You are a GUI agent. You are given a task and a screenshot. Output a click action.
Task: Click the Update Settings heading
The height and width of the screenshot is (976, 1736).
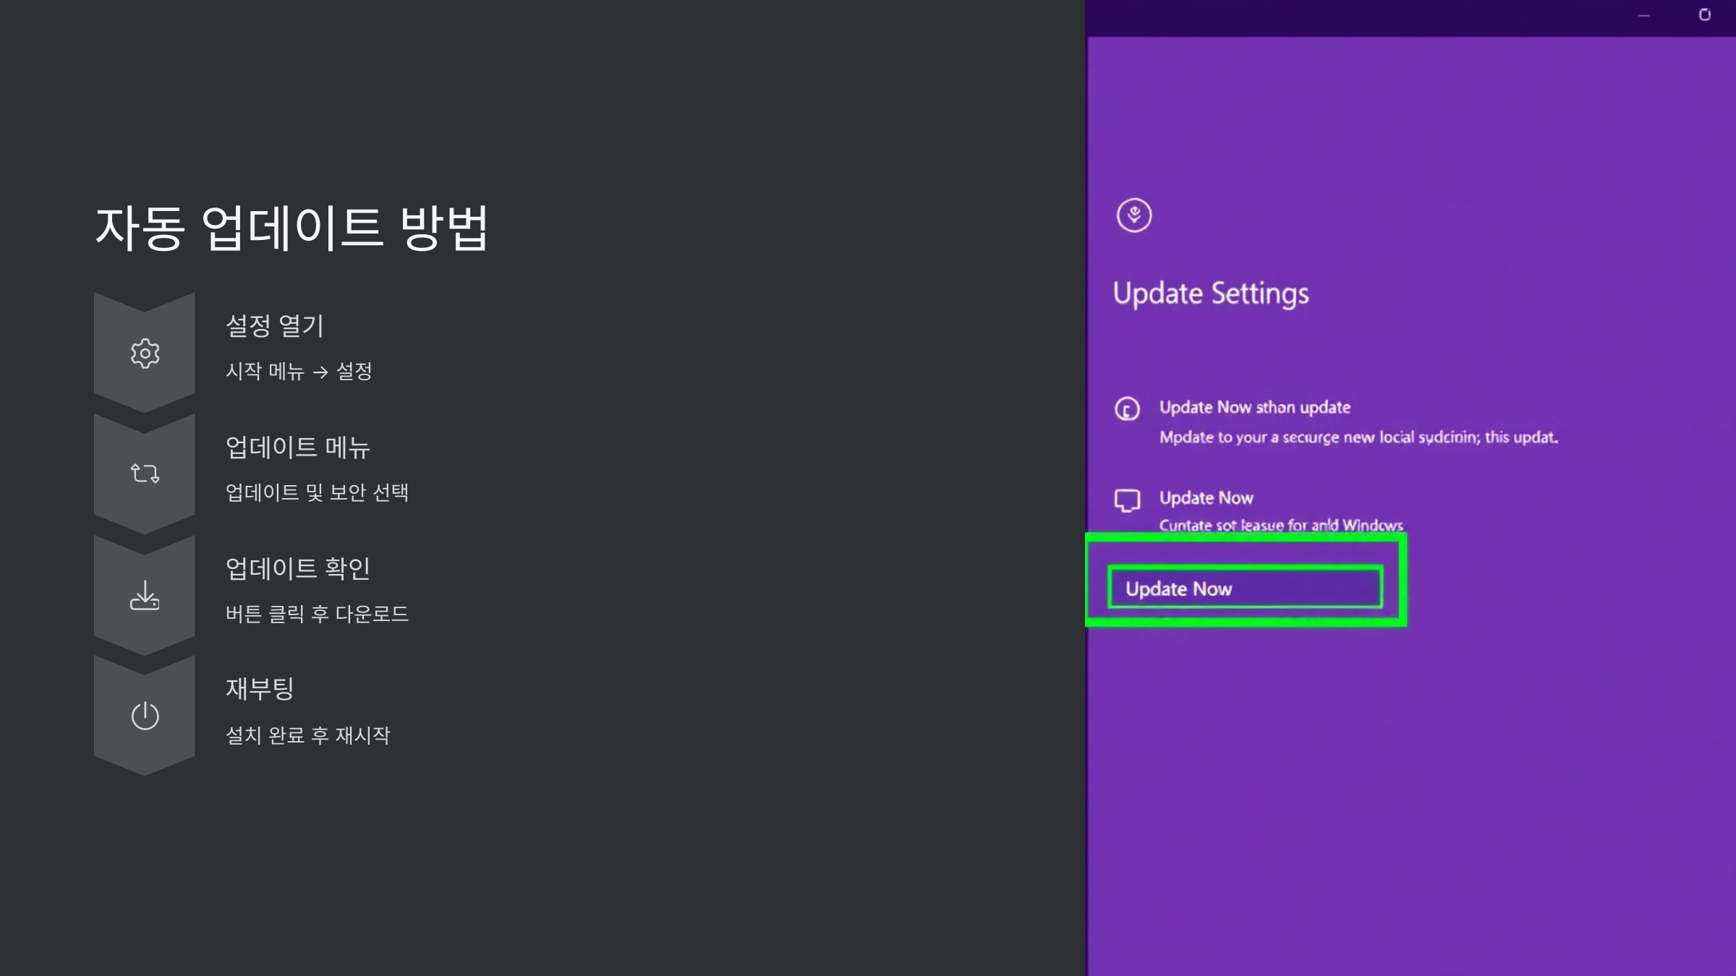click(x=1210, y=294)
